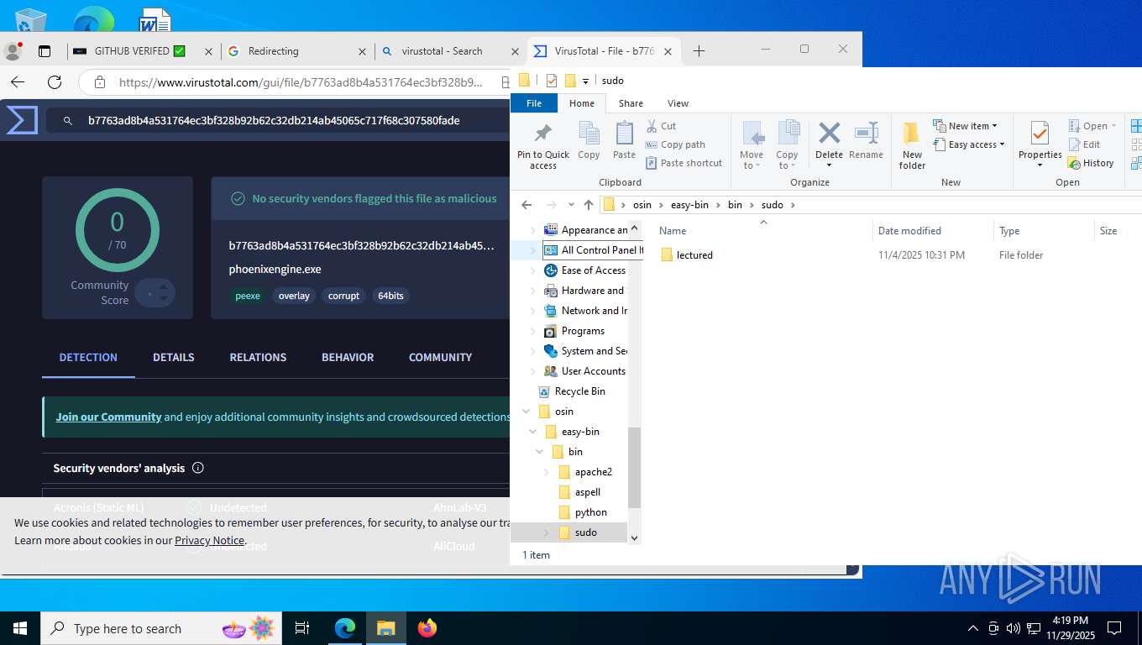1142x645 pixels.
Task: Open the BEHAVIOR tab on VirusTotal
Action: coord(348,357)
